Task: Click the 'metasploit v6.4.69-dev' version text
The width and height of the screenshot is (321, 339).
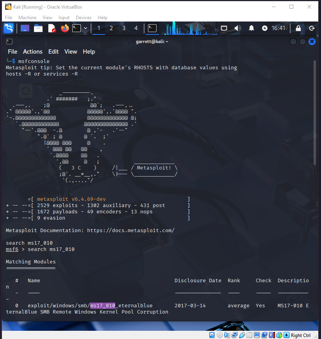Action: [x=71, y=199]
